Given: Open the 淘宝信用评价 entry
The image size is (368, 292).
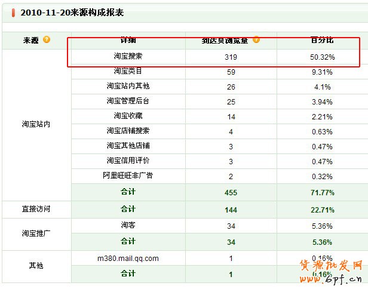Looking at the screenshot, I should pyautogui.click(x=128, y=161).
